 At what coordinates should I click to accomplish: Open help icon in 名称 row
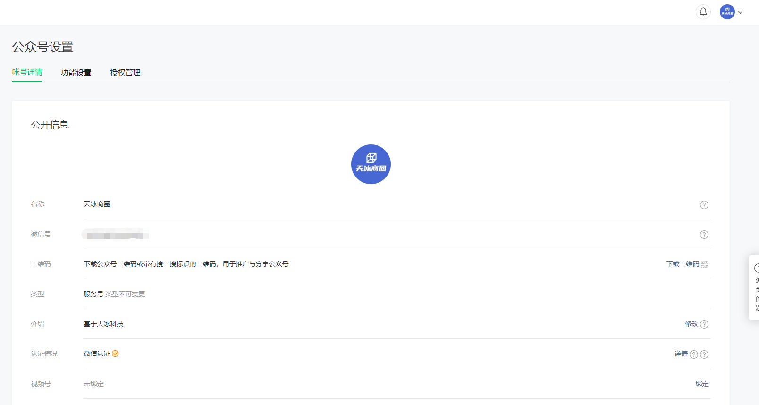tap(704, 205)
